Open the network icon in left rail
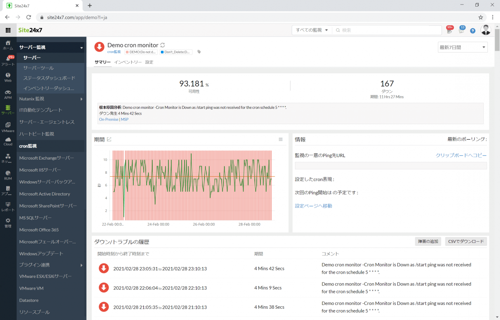 (8, 159)
